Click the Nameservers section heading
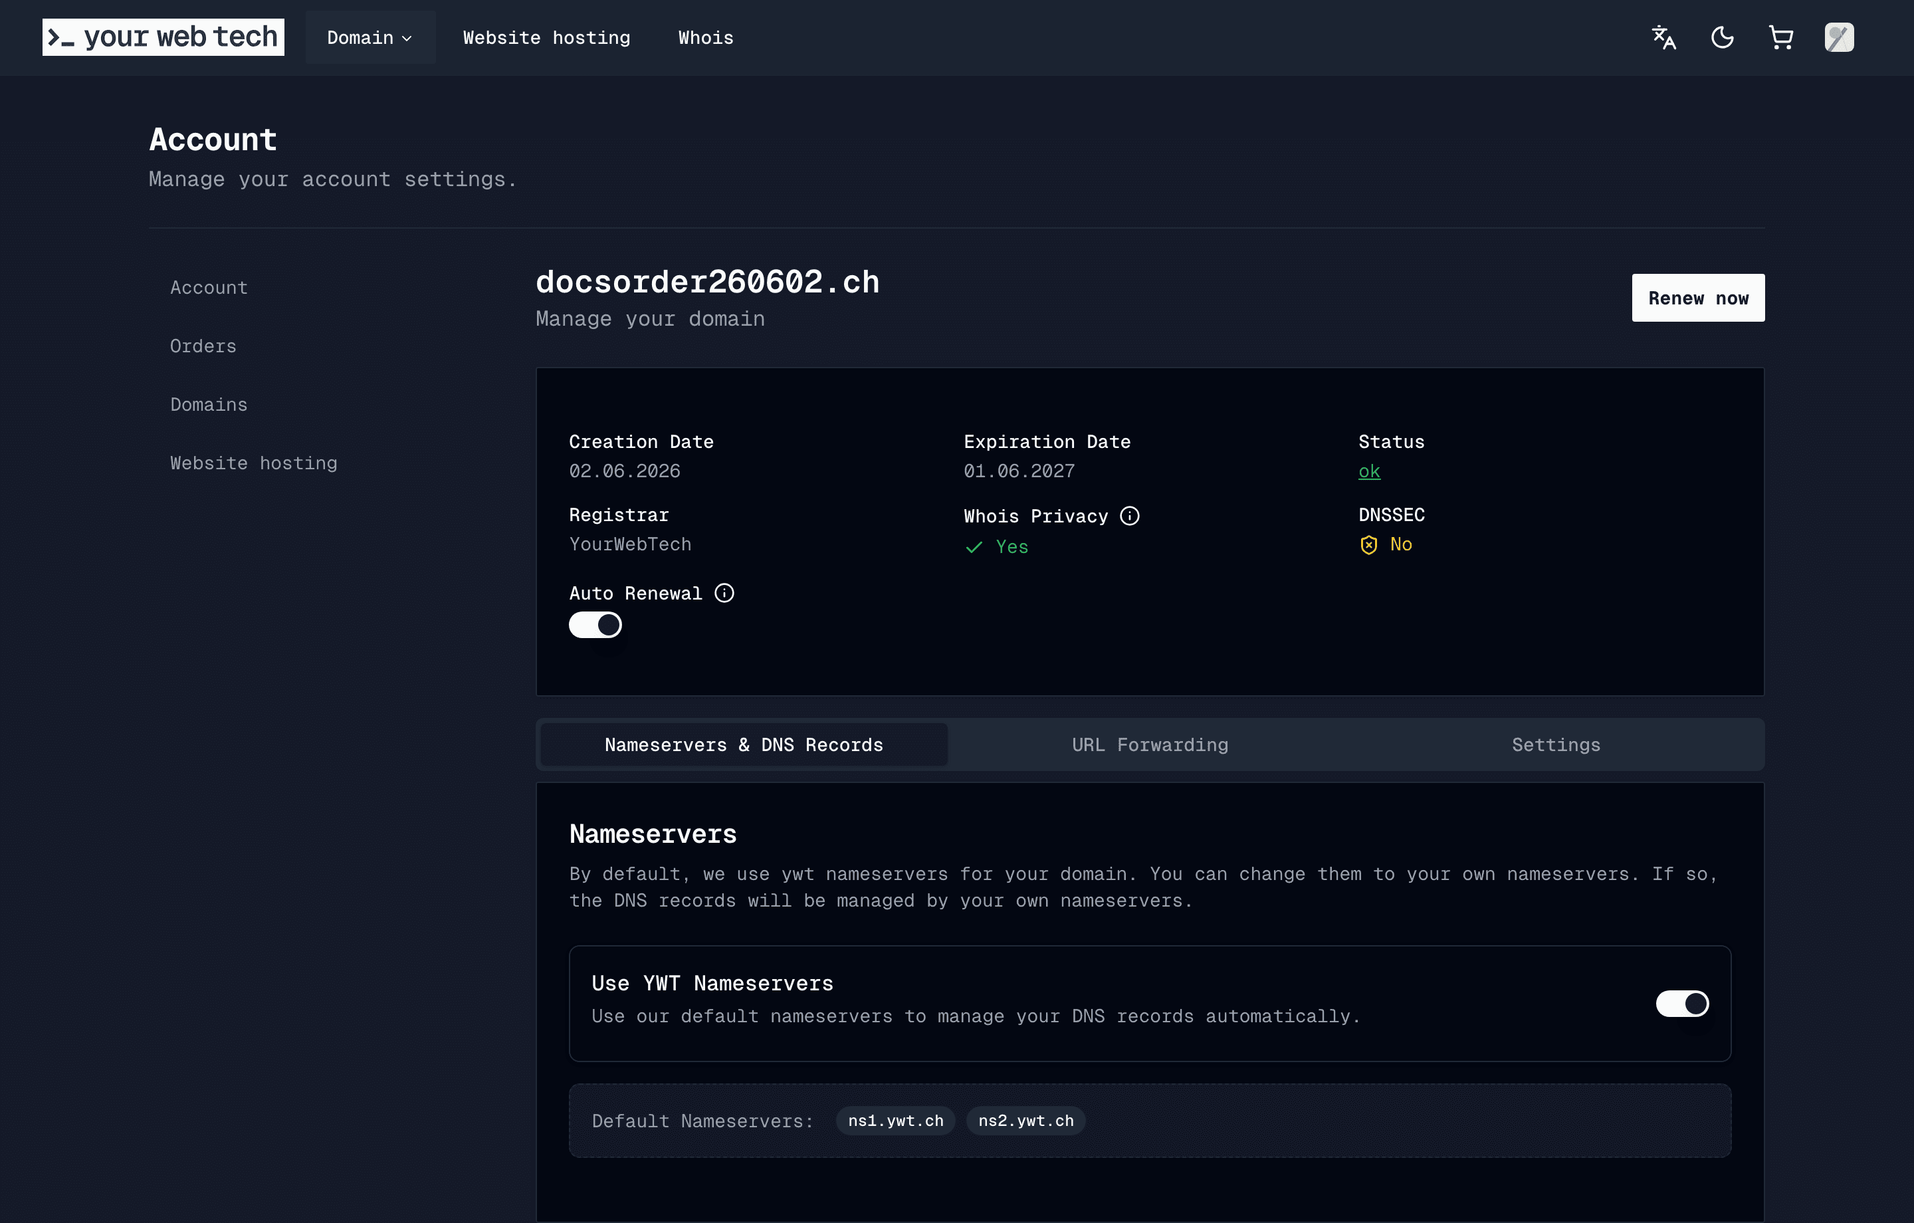 pyautogui.click(x=653, y=834)
